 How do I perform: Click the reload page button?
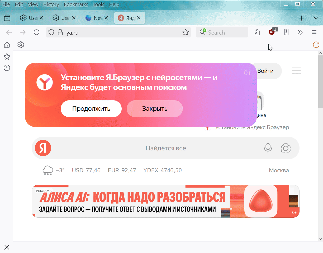pyautogui.click(x=37, y=32)
